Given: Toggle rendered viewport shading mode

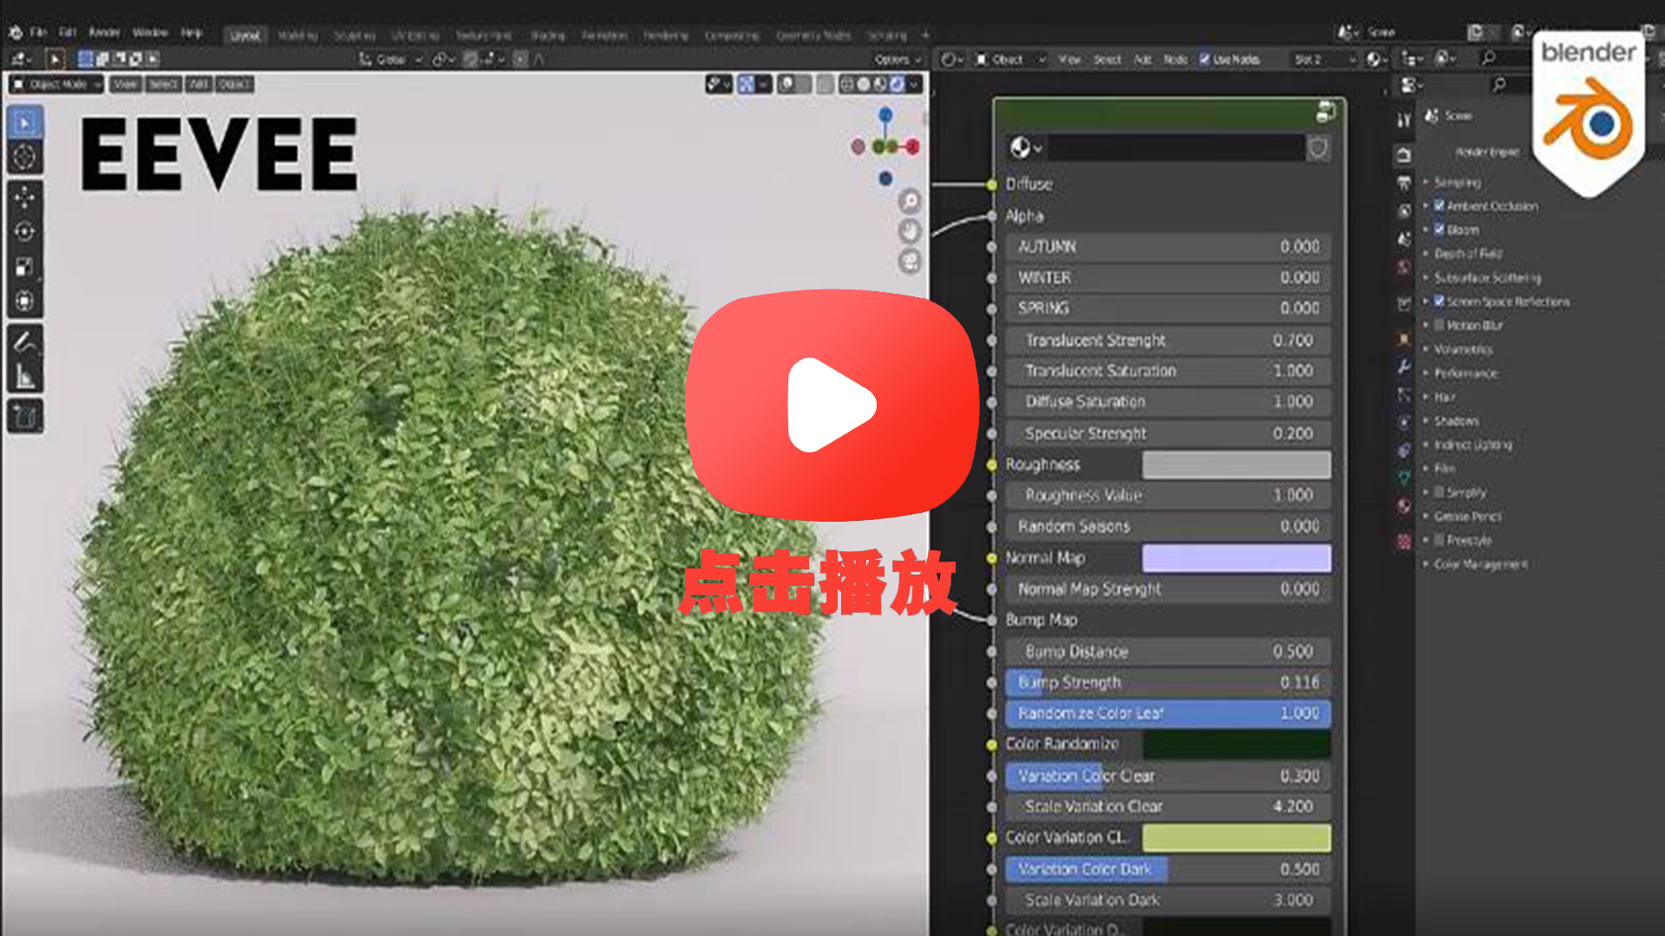Looking at the screenshot, I should (897, 84).
